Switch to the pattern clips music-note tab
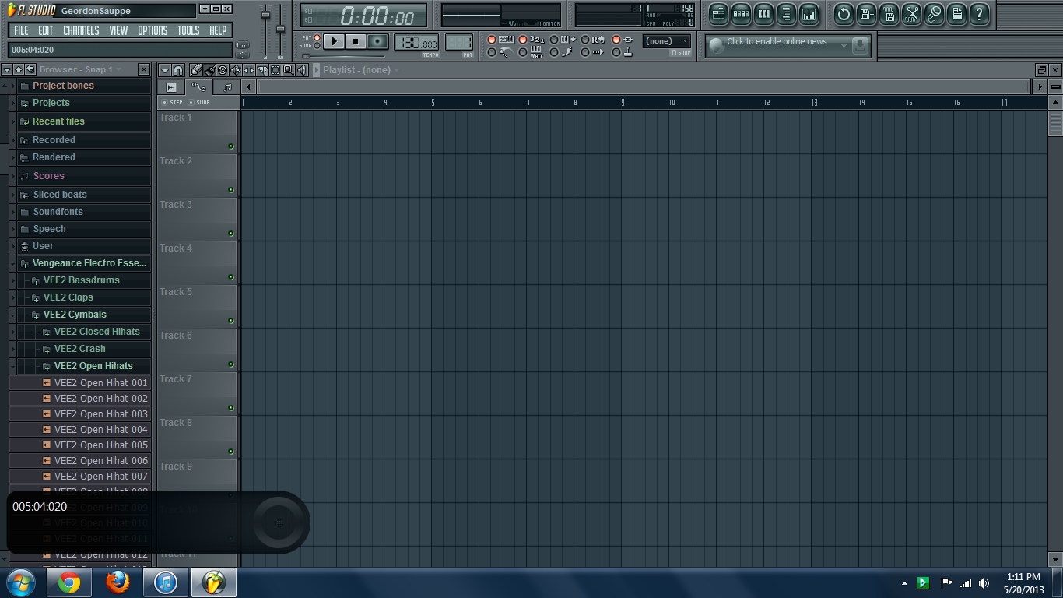Viewport: 1063px width, 598px height. pos(227,87)
